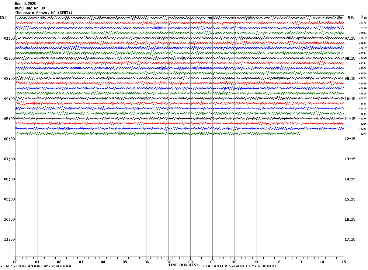Select the DC offset value '-3291'

click(363, 129)
